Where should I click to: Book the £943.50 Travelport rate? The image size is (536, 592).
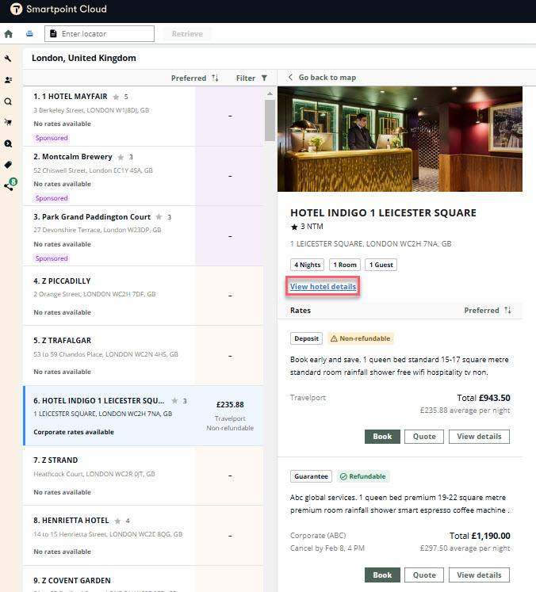click(382, 437)
